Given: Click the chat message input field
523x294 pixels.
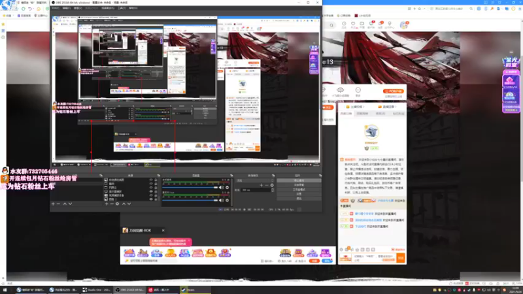Looking at the screenshot, I should pos(374,257).
